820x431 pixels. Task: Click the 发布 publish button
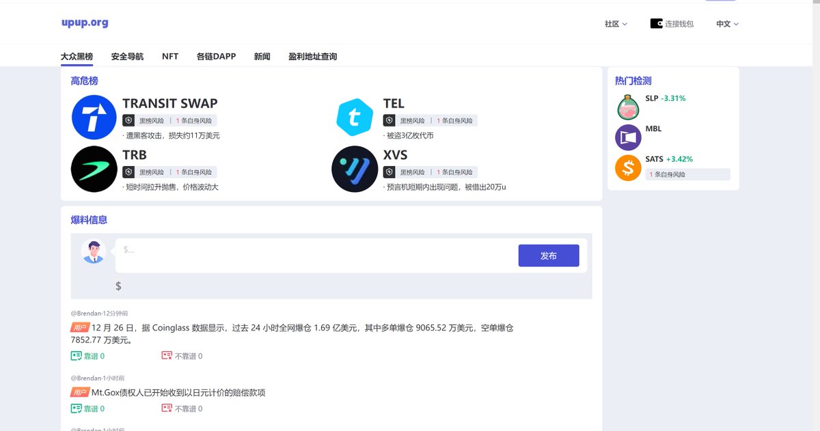click(549, 255)
